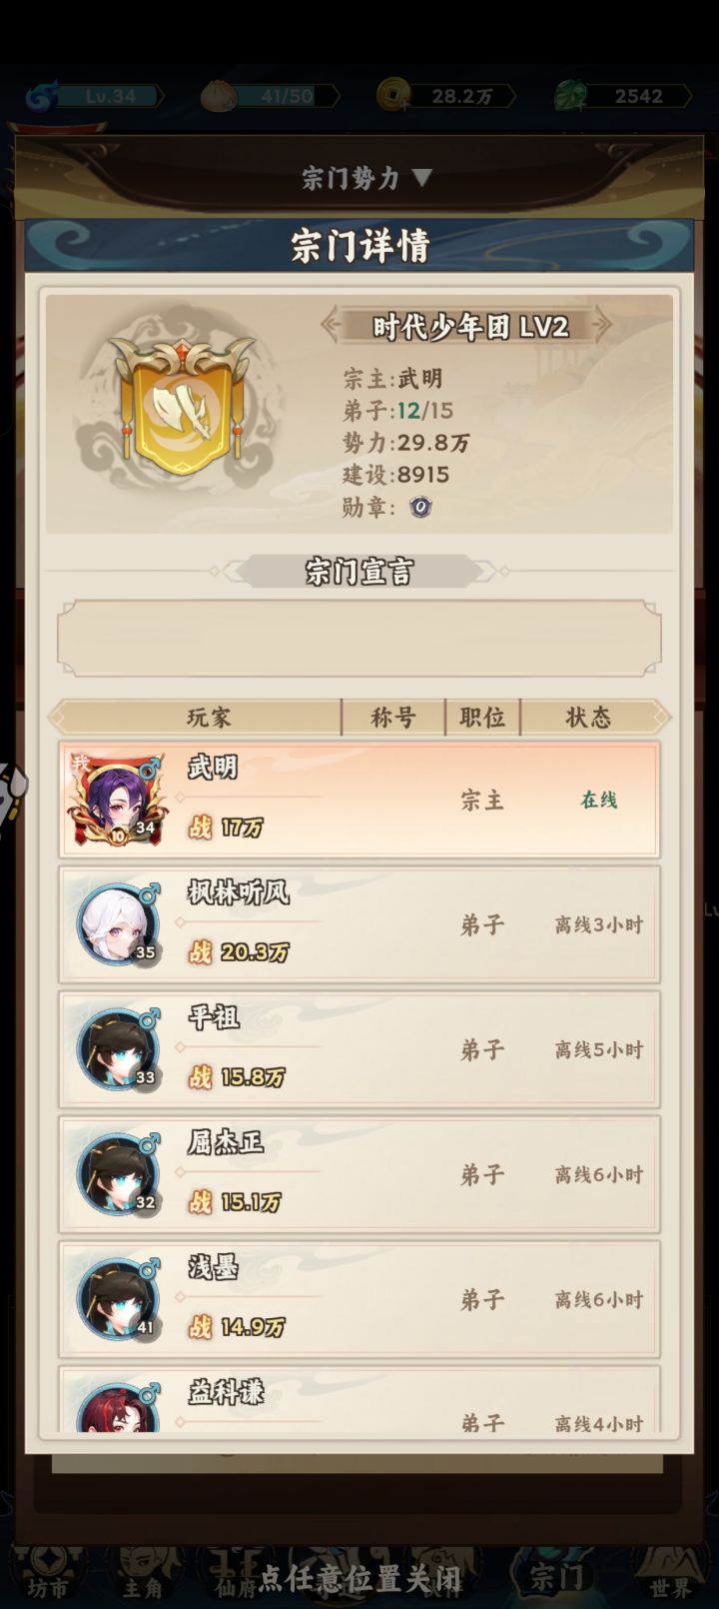Open 枫林听风's white-haired avatar
Screen dimensions: 719x1609
[x=119, y=924]
